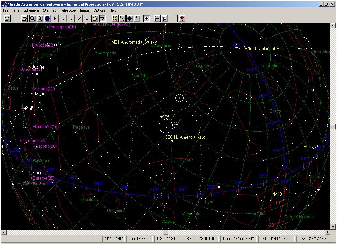Open the Starmap menu
The height and width of the screenshot is (244, 337).
point(50,10)
